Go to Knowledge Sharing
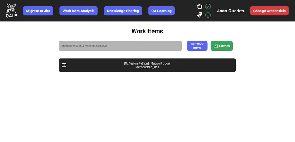Image resolution: width=295 pixels, height=142 pixels. 123,11
